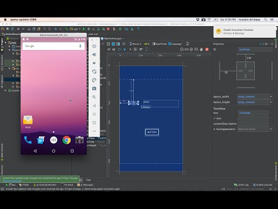Open the Messages app in emulator dock
This screenshot has height=209, width=278.
[41, 140]
